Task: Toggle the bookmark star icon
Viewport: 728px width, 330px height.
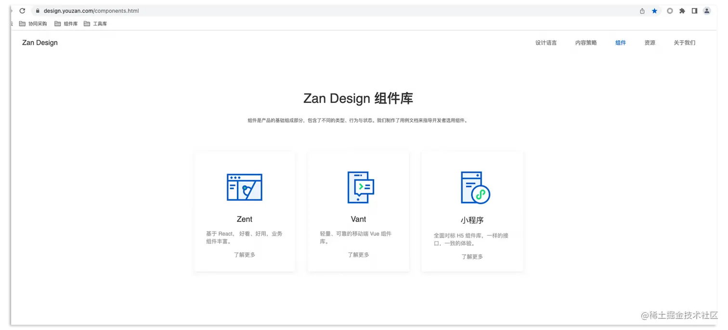Action: (x=654, y=11)
